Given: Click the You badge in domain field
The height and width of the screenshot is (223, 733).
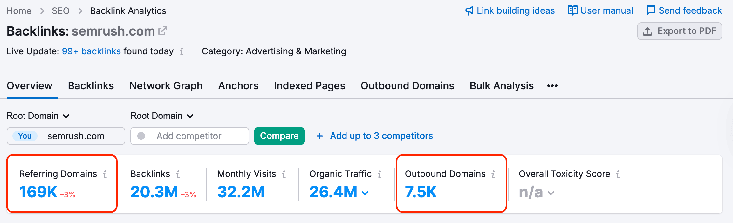Looking at the screenshot, I should (x=25, y=136).
